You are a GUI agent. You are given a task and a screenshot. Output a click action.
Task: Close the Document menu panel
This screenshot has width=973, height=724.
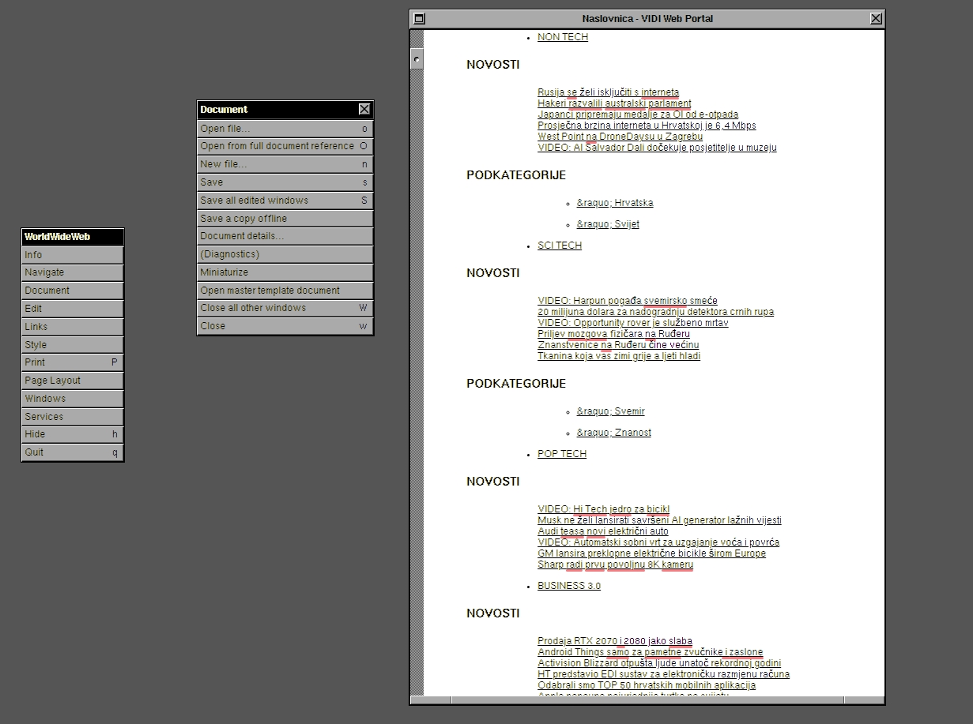pyautogui.click(x=364, y=110)
